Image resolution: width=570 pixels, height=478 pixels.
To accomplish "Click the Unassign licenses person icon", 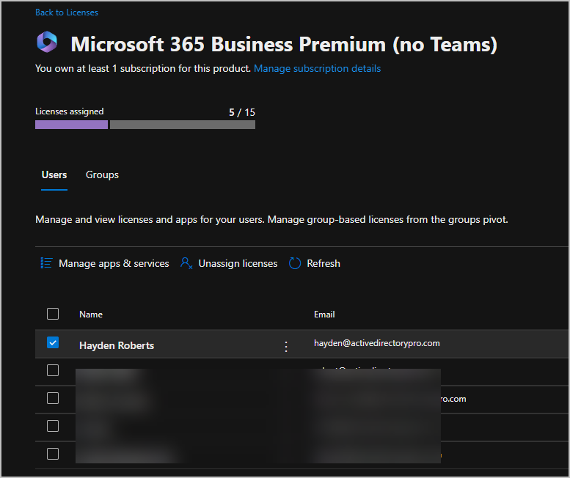I will (186, 263).
